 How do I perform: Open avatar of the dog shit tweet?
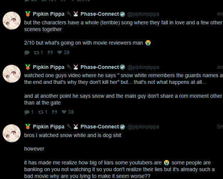pos(12,133)
